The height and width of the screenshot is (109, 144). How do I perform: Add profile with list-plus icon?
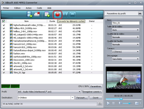point(47,14)
